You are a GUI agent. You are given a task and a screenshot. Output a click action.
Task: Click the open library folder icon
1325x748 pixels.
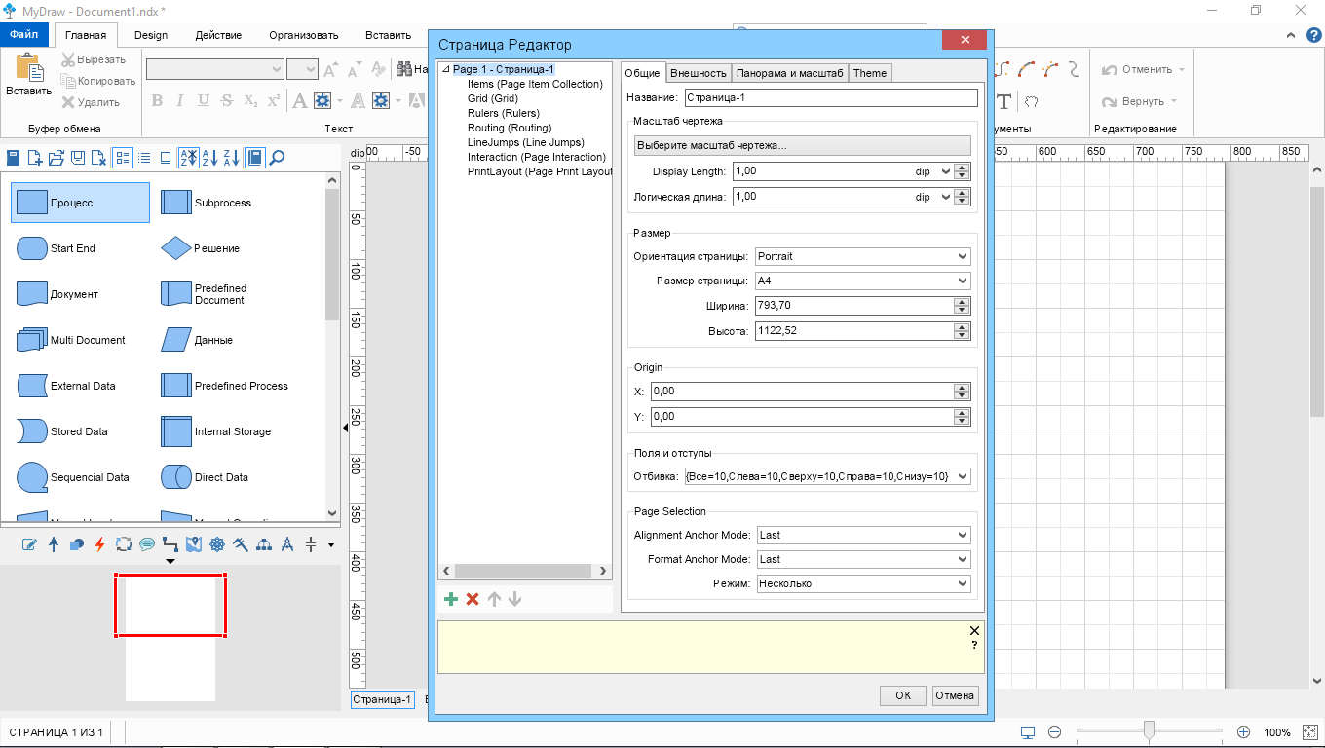click(x=57, y=158)
